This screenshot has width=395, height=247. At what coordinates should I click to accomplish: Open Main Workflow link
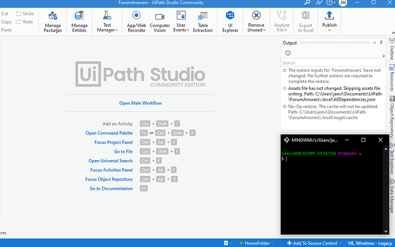140,103
